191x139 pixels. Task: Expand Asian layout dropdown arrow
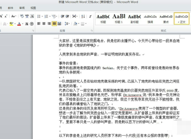(x=77, y=16)
